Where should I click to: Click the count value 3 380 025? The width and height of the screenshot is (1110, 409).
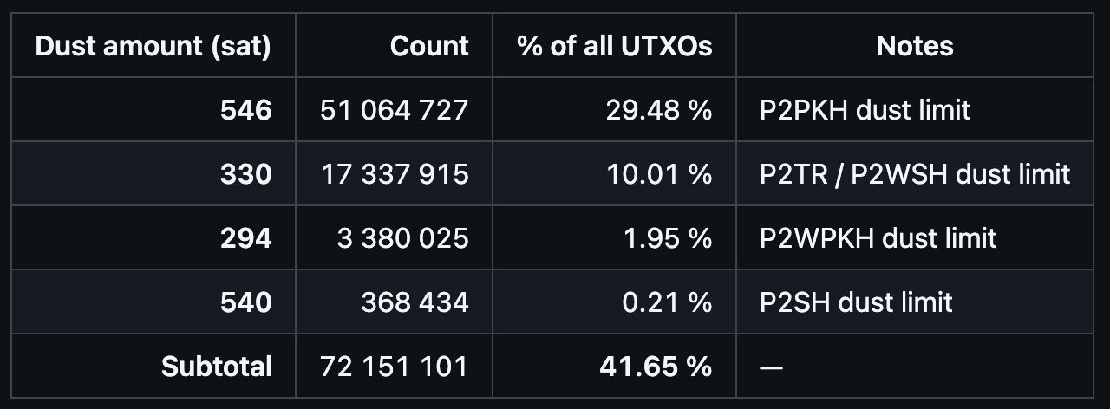403,238
